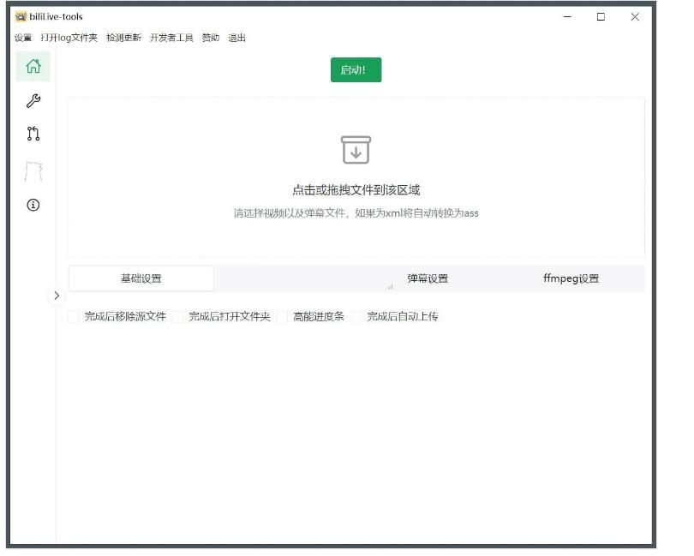Switch to the ffmpeg设置 tab
Screen dimensions: 694x556
[571, 278]
